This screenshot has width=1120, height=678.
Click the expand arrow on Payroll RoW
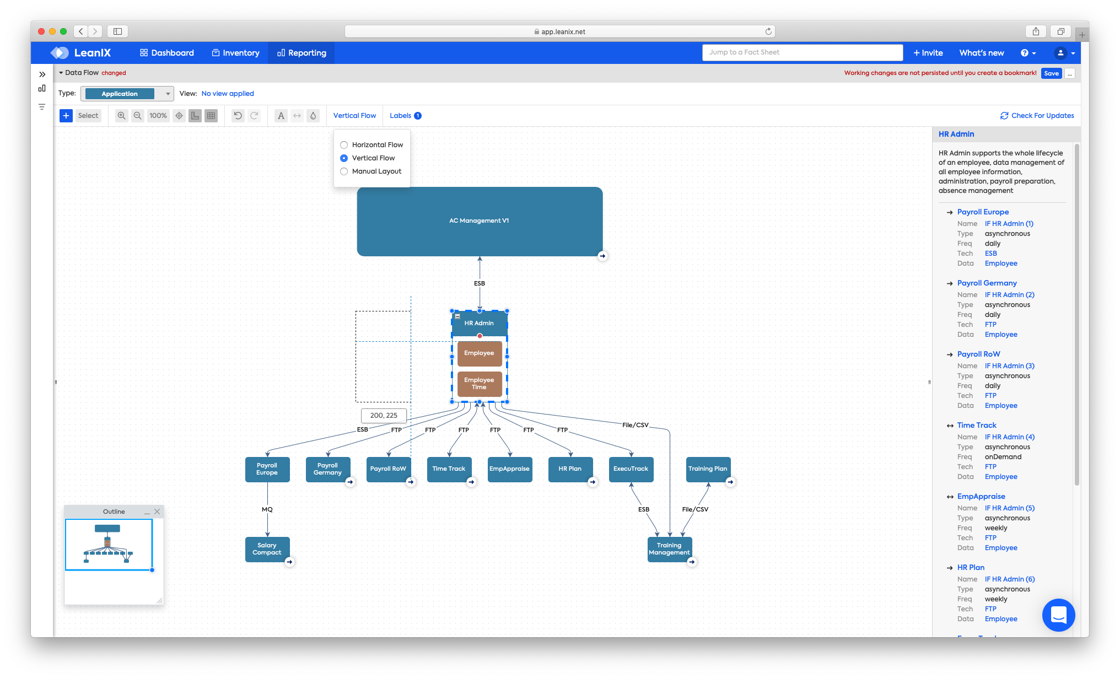(x=411, y=482)
